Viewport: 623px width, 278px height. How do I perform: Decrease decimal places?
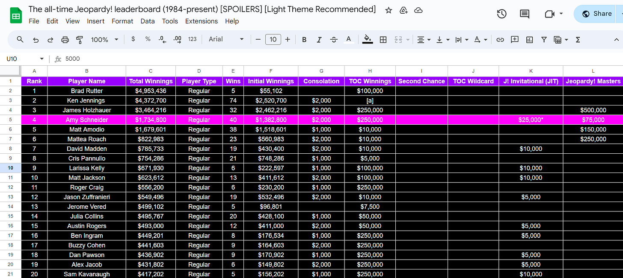162,39
